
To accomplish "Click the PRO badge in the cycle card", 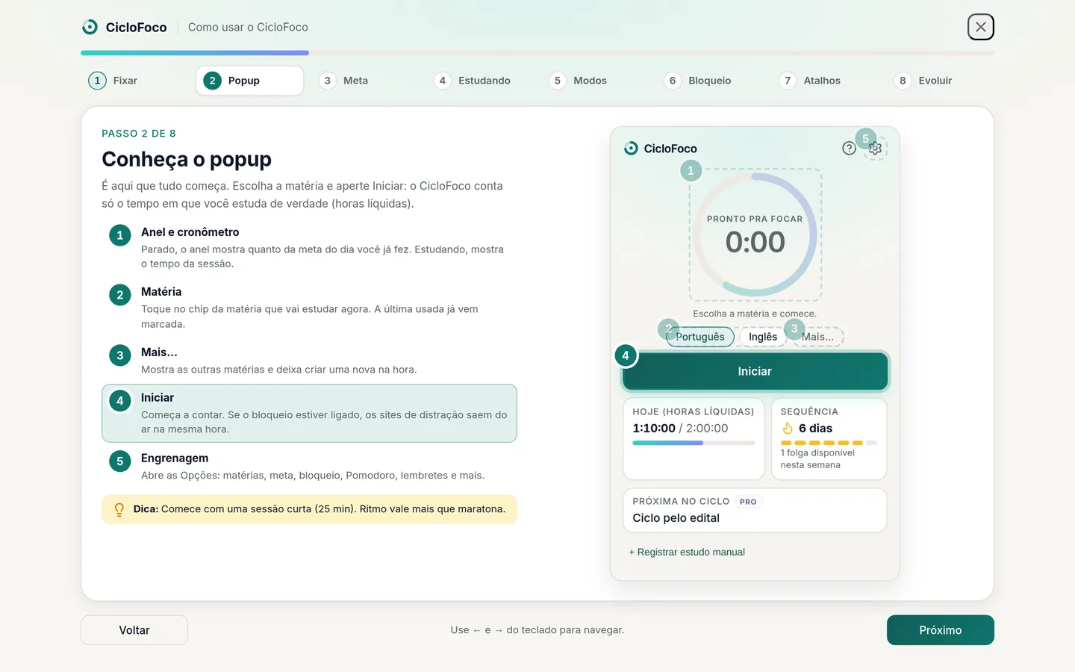I will (748, 502).
